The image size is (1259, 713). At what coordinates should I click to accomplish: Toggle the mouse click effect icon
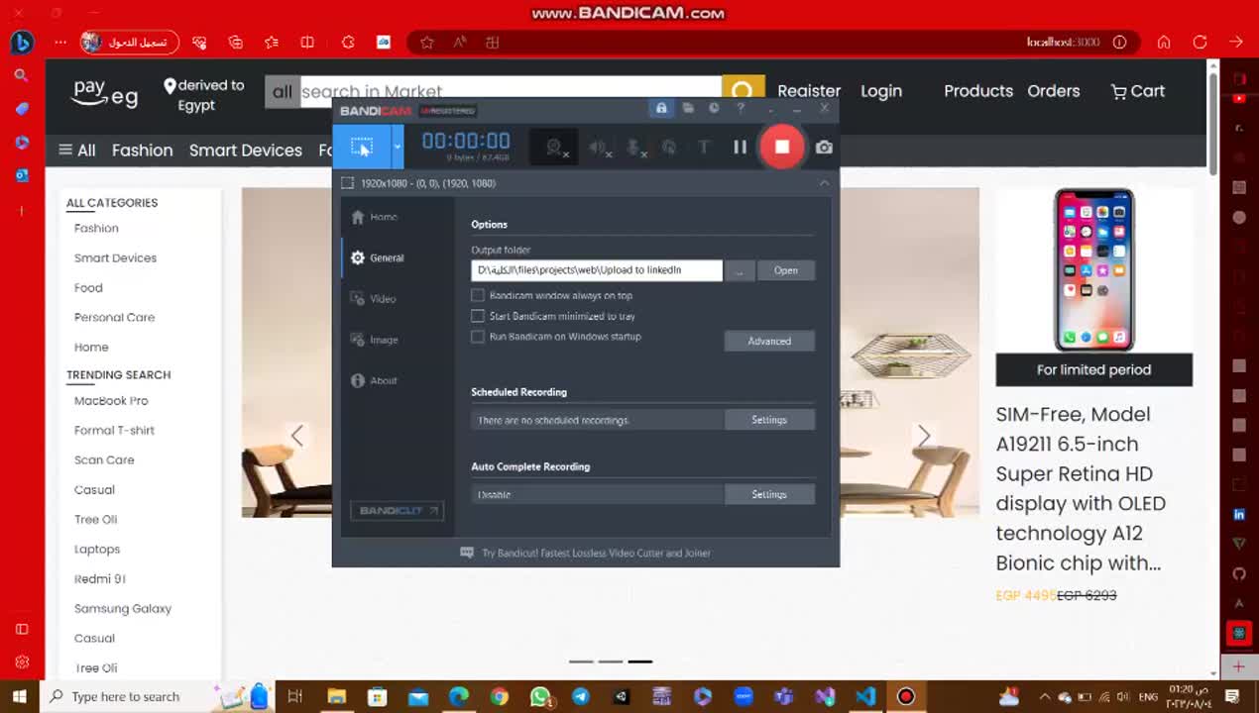coord(669,148)
